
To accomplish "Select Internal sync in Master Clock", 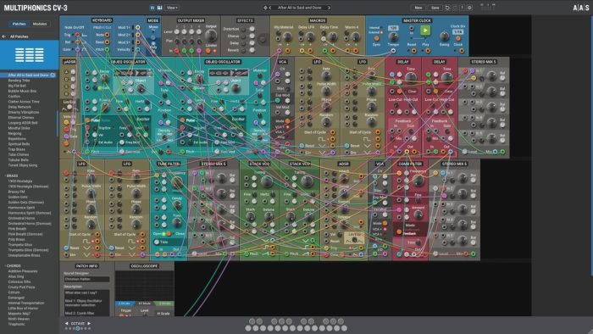I will pos(376,28).
